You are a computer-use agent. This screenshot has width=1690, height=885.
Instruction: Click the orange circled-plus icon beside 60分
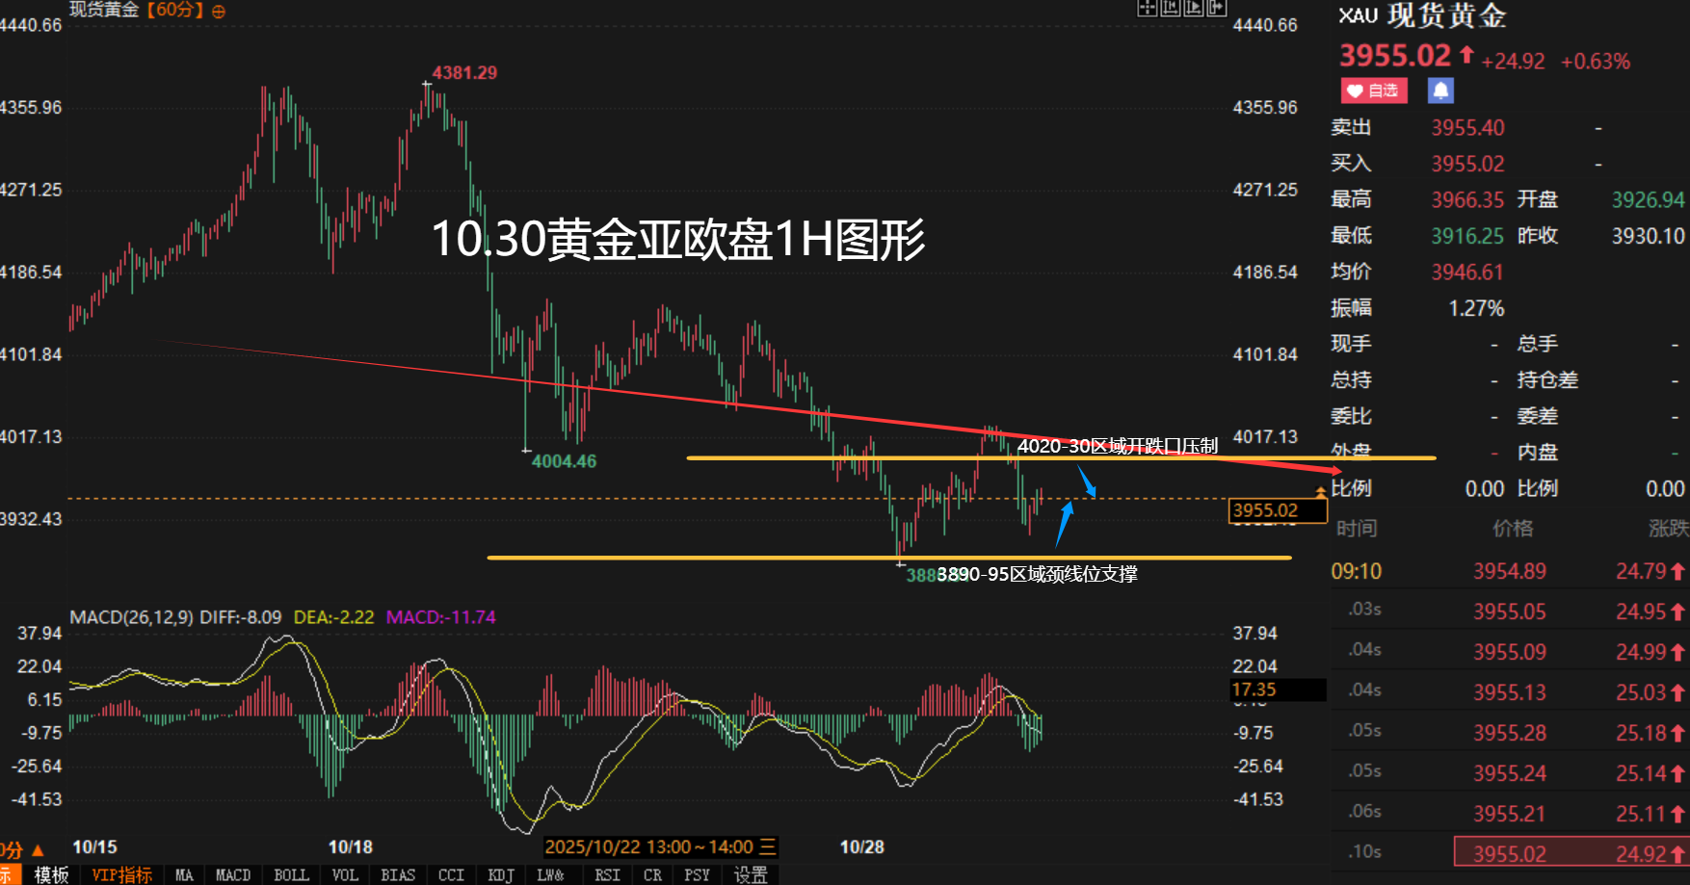(x=219, y=12)
